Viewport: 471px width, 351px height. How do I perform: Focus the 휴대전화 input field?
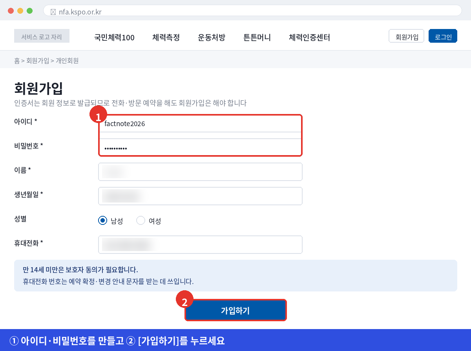click(200, 244)
